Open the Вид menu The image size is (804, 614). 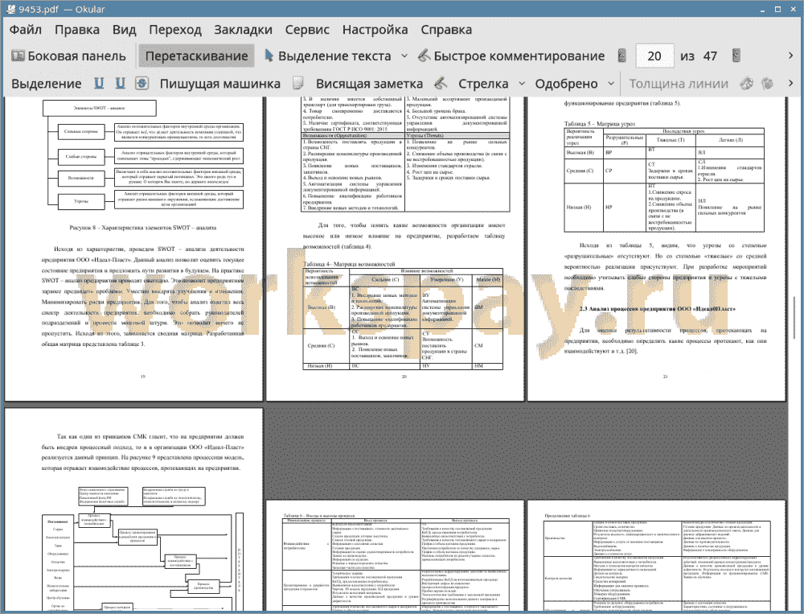pos(125,30)
